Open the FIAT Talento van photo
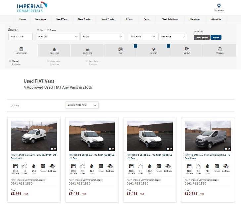This screenshot has width=241, height=205. click(208, 136)
